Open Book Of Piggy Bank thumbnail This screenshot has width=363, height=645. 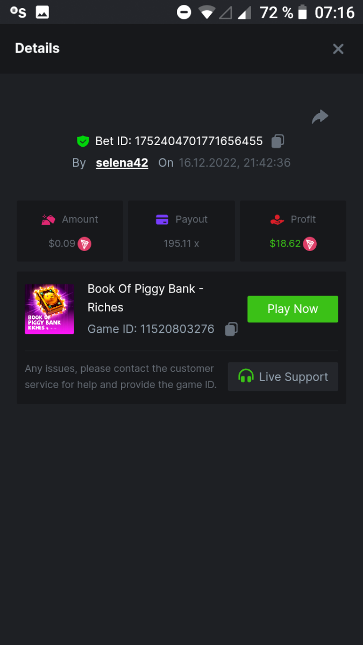tap(49, 309)
